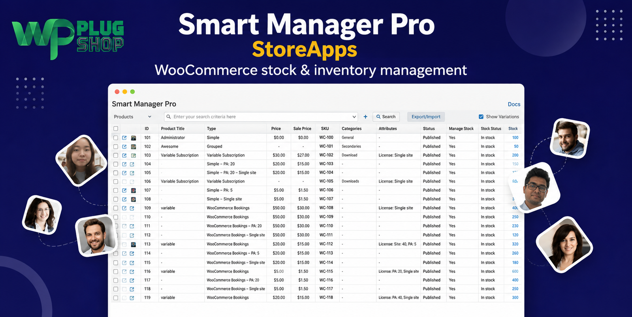Click the Categories column header
The height and width of the screenshot is (317, 632).
(x=352, y=128)
